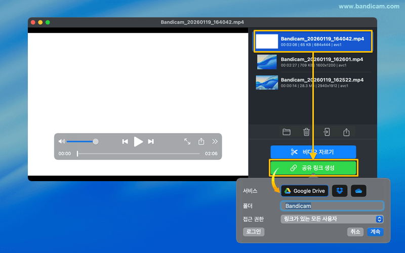Select the Dropbox service icon

pos(340,191)
